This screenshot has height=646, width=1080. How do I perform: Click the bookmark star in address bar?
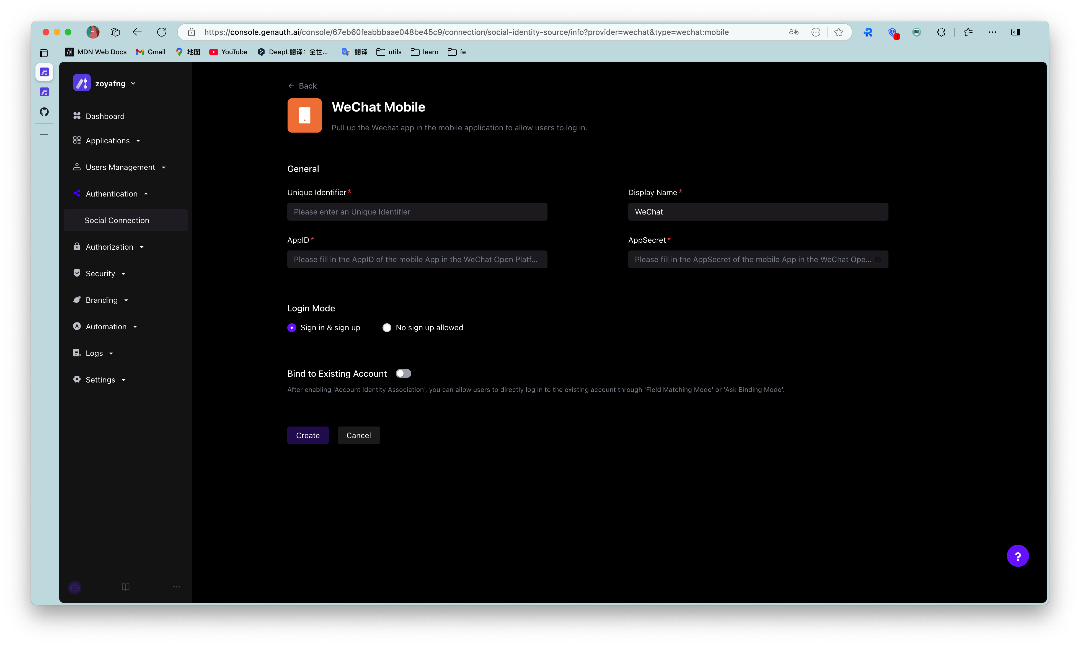click(838, 32)
